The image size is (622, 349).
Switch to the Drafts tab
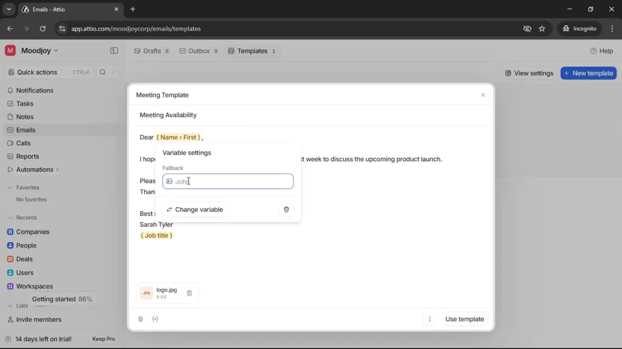[151, 51]
